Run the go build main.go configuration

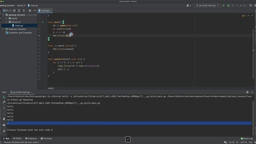tap(224, 5)
